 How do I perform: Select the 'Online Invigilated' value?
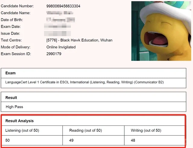tap(61, 47)
